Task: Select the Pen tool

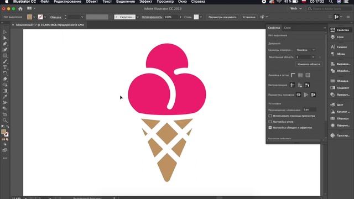Action: (x=5, y=44)
